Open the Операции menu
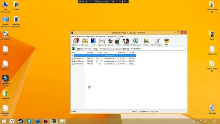Viewport: 220px width, 124px height. [90, 37]
